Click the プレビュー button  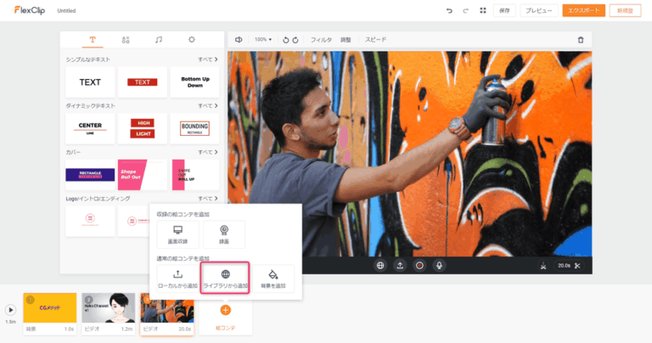538,11
